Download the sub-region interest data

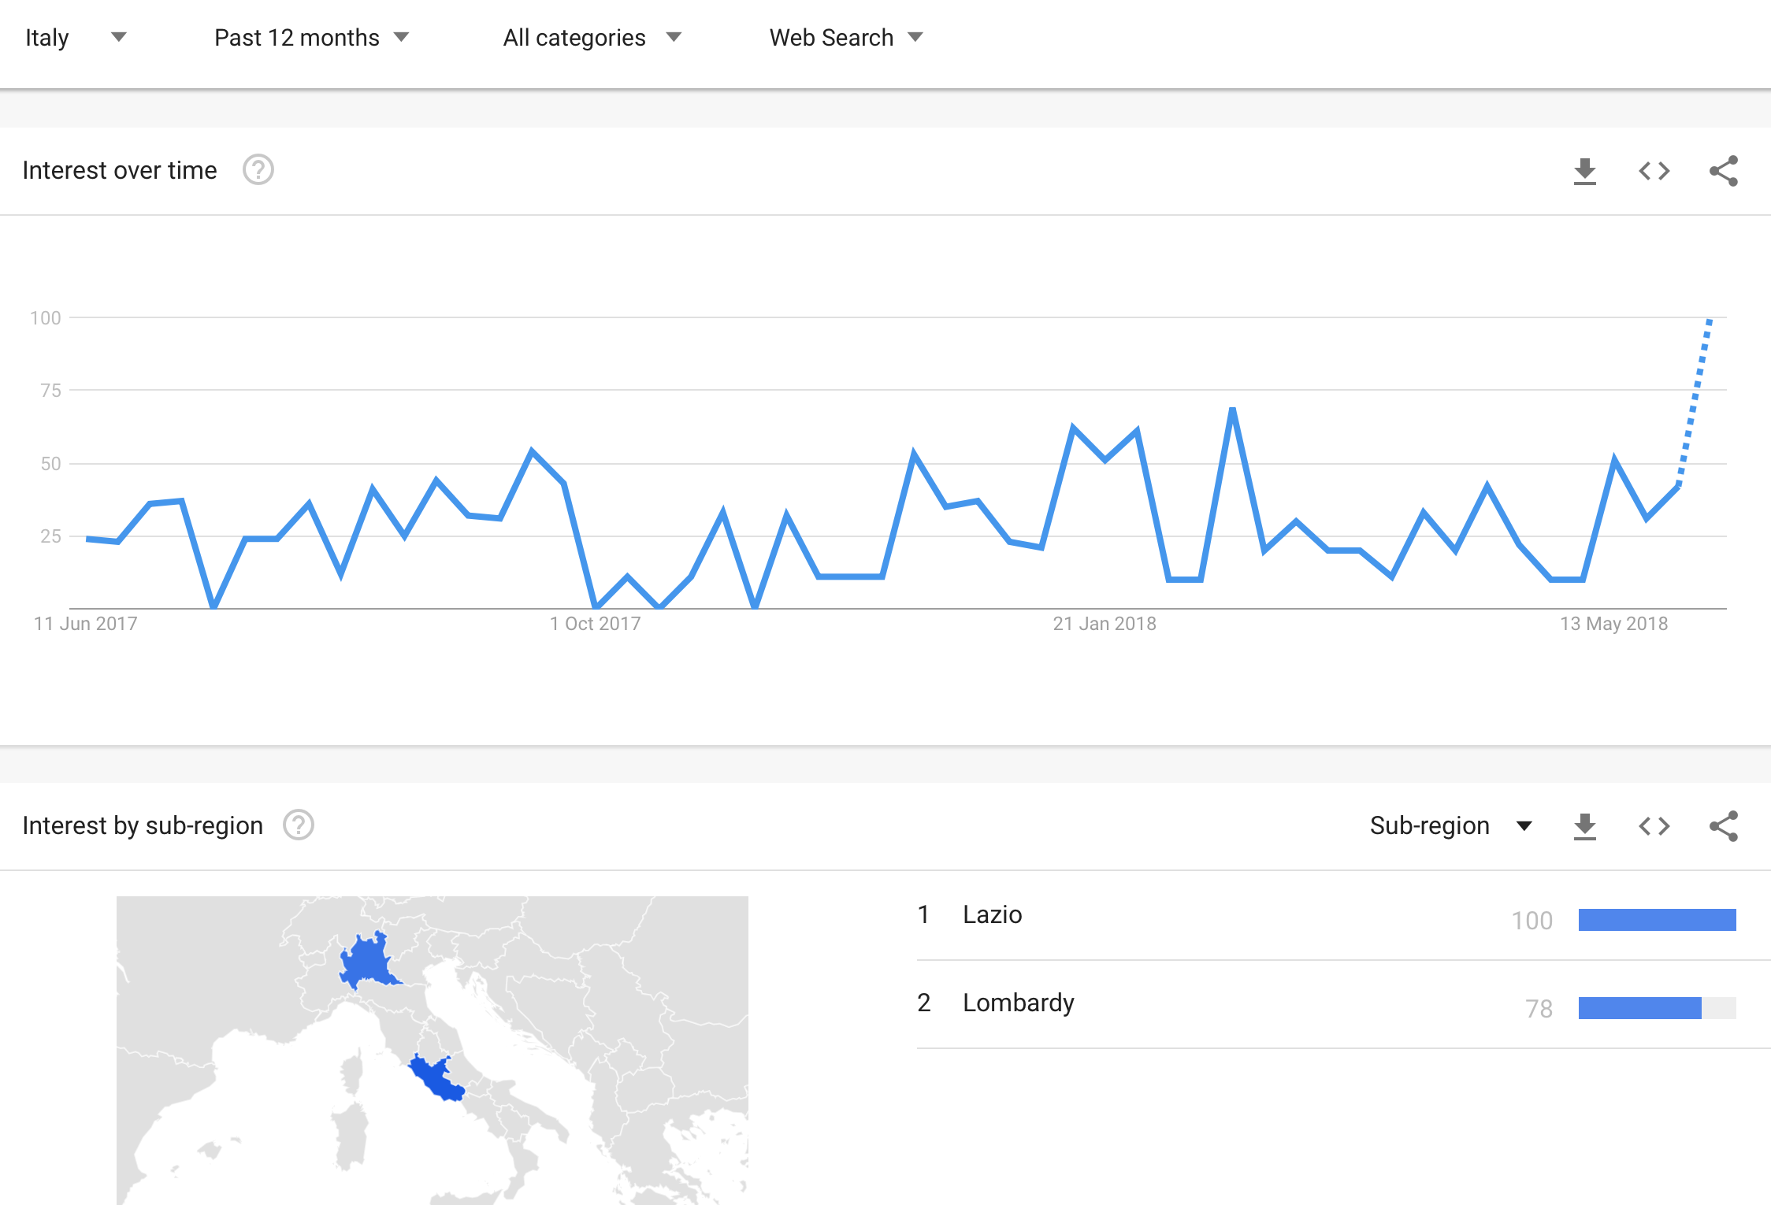pos(1584,826)
